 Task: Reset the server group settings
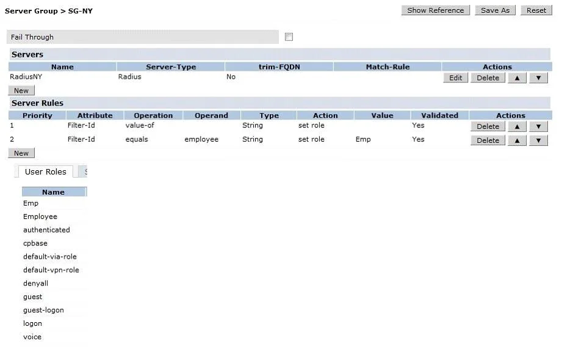[x=536, y=10]
